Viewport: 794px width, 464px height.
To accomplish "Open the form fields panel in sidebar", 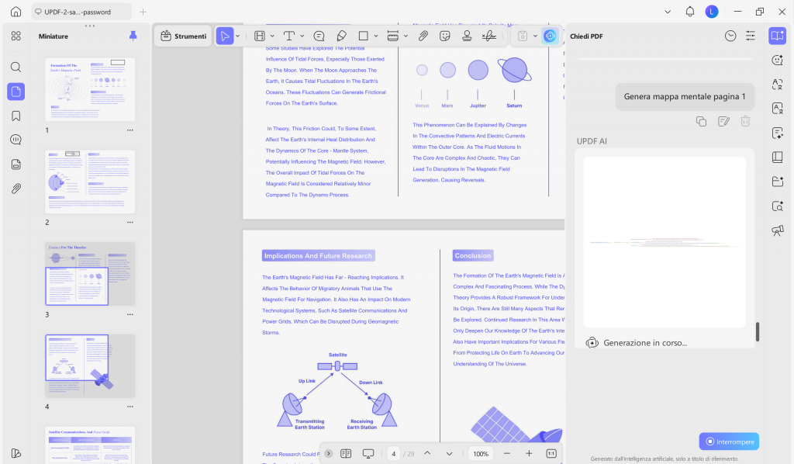I will click(x=16, y=164).
